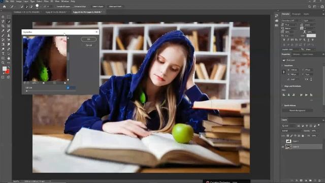This screenshot has height=183, width=325.
Task: Toggle Quick Mask mode icon
Action: (3, 77)
